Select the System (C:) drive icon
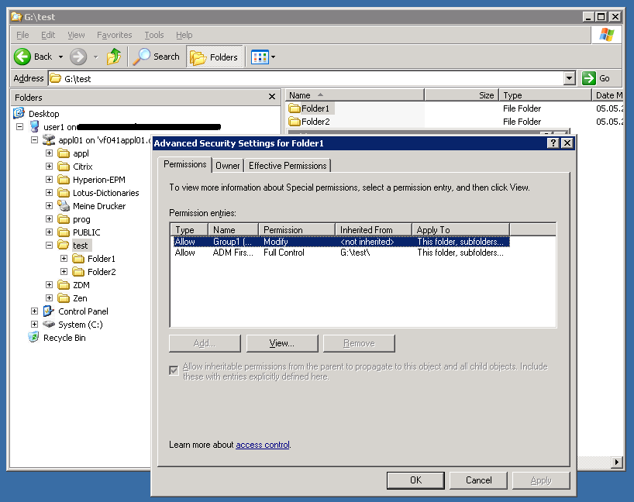 click(x=49, y=324)
